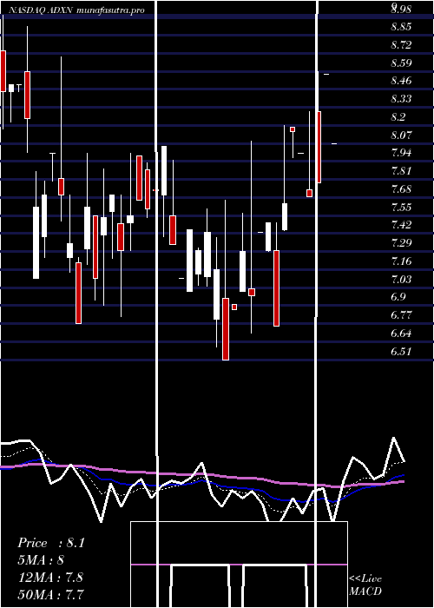Click the 8.98 price axis label
This screenshot has height=608, width=434.
(x=401, y=9)
